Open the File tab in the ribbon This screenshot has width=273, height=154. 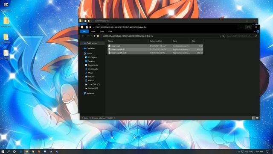point(84,31)
